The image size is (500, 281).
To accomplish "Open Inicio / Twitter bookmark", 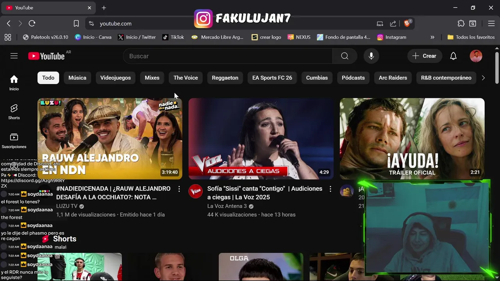I will [137, 37].
